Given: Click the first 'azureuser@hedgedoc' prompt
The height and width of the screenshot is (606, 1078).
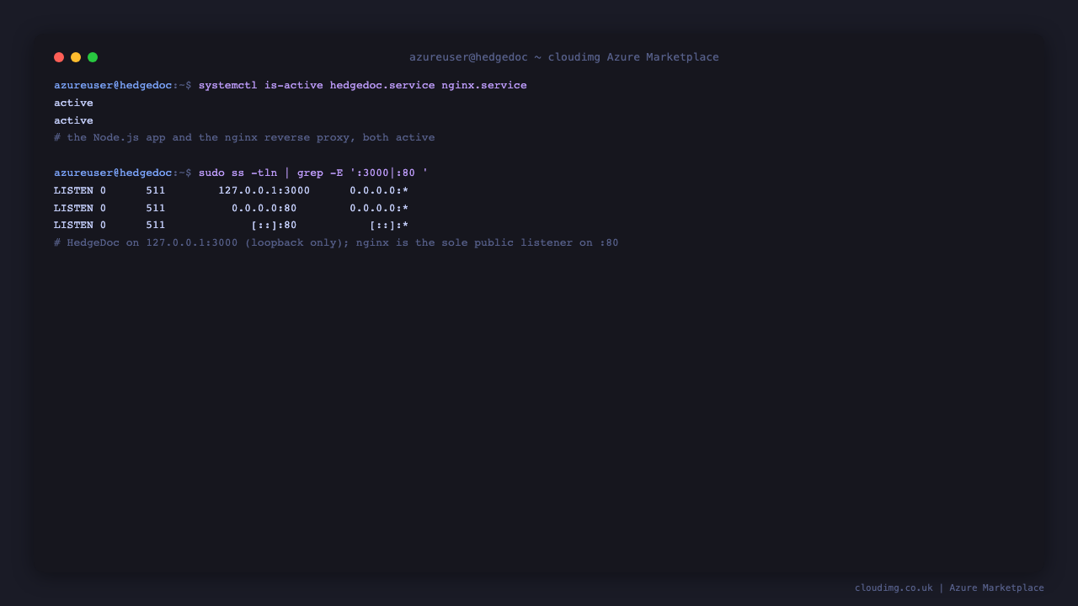Looking at the screenshot, I should [113, 85].
